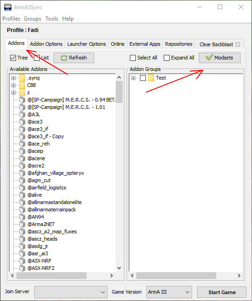Switch to the Launcher Options tab

coord(86,44)
